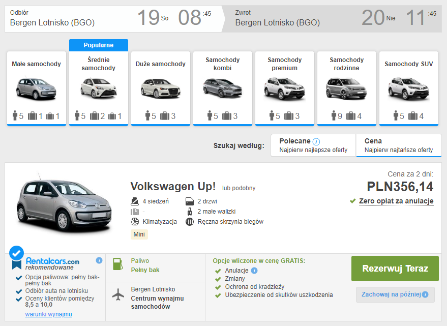The image size is (447, 326).
Task: Click the Mini car class tag
Action: tap(139, 234)
